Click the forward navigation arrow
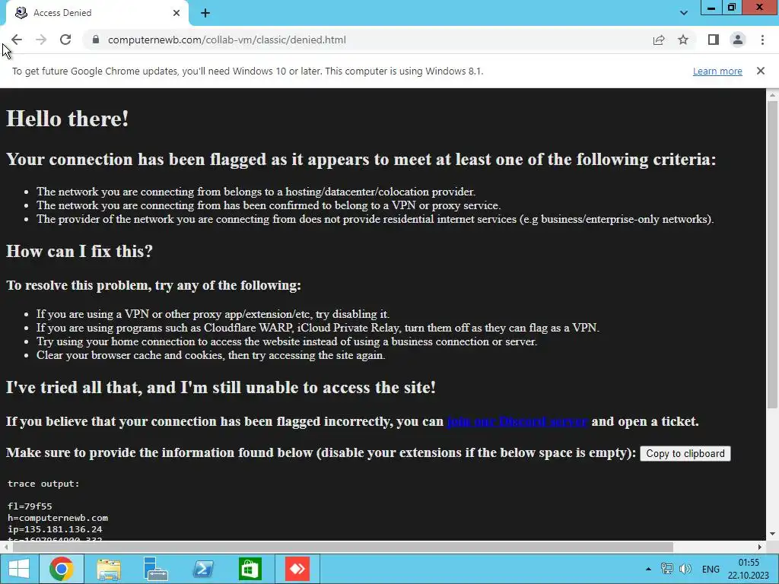 [x=41, y=40]
